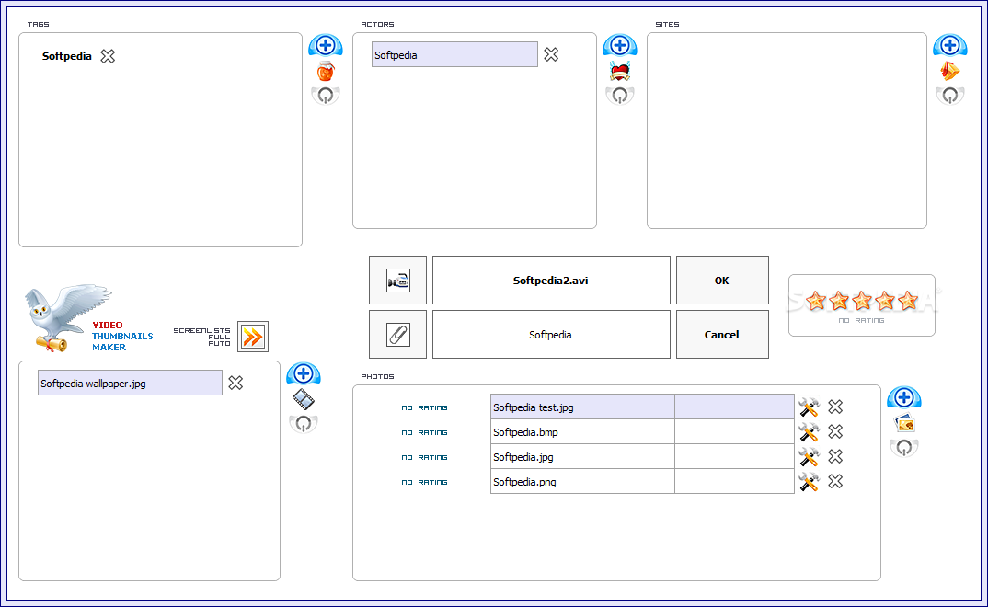Viewport: 988px width, 607px height.
Task: Click No Rating label for Softpedia test.jpg
Action: 425,408
